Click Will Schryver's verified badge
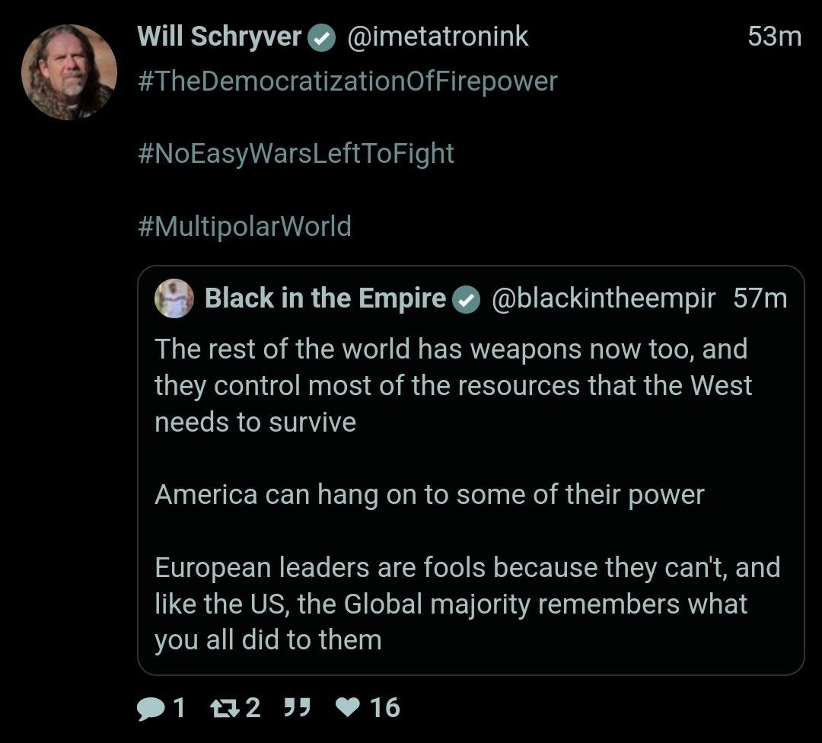The height and width of the screenshot is (743, 822). (x=322, y=37)
